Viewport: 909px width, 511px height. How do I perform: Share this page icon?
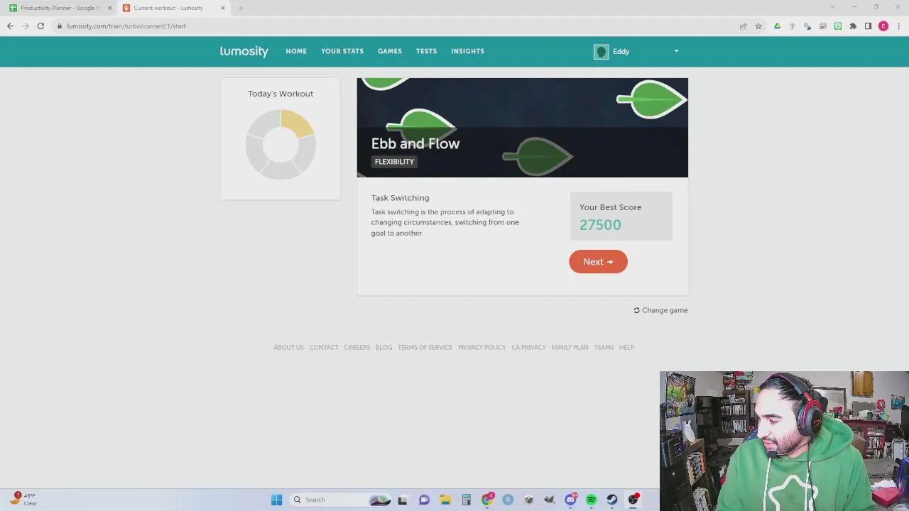pos(743,26)
